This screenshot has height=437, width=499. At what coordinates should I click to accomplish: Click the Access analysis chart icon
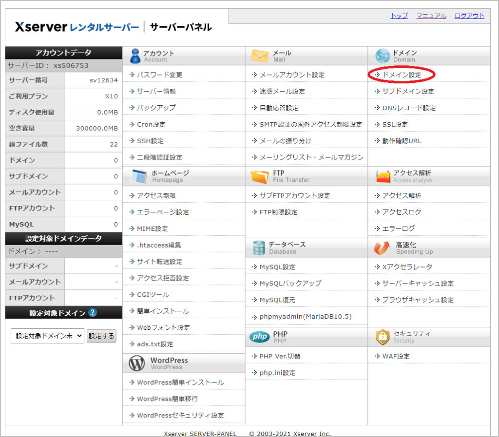383,176
